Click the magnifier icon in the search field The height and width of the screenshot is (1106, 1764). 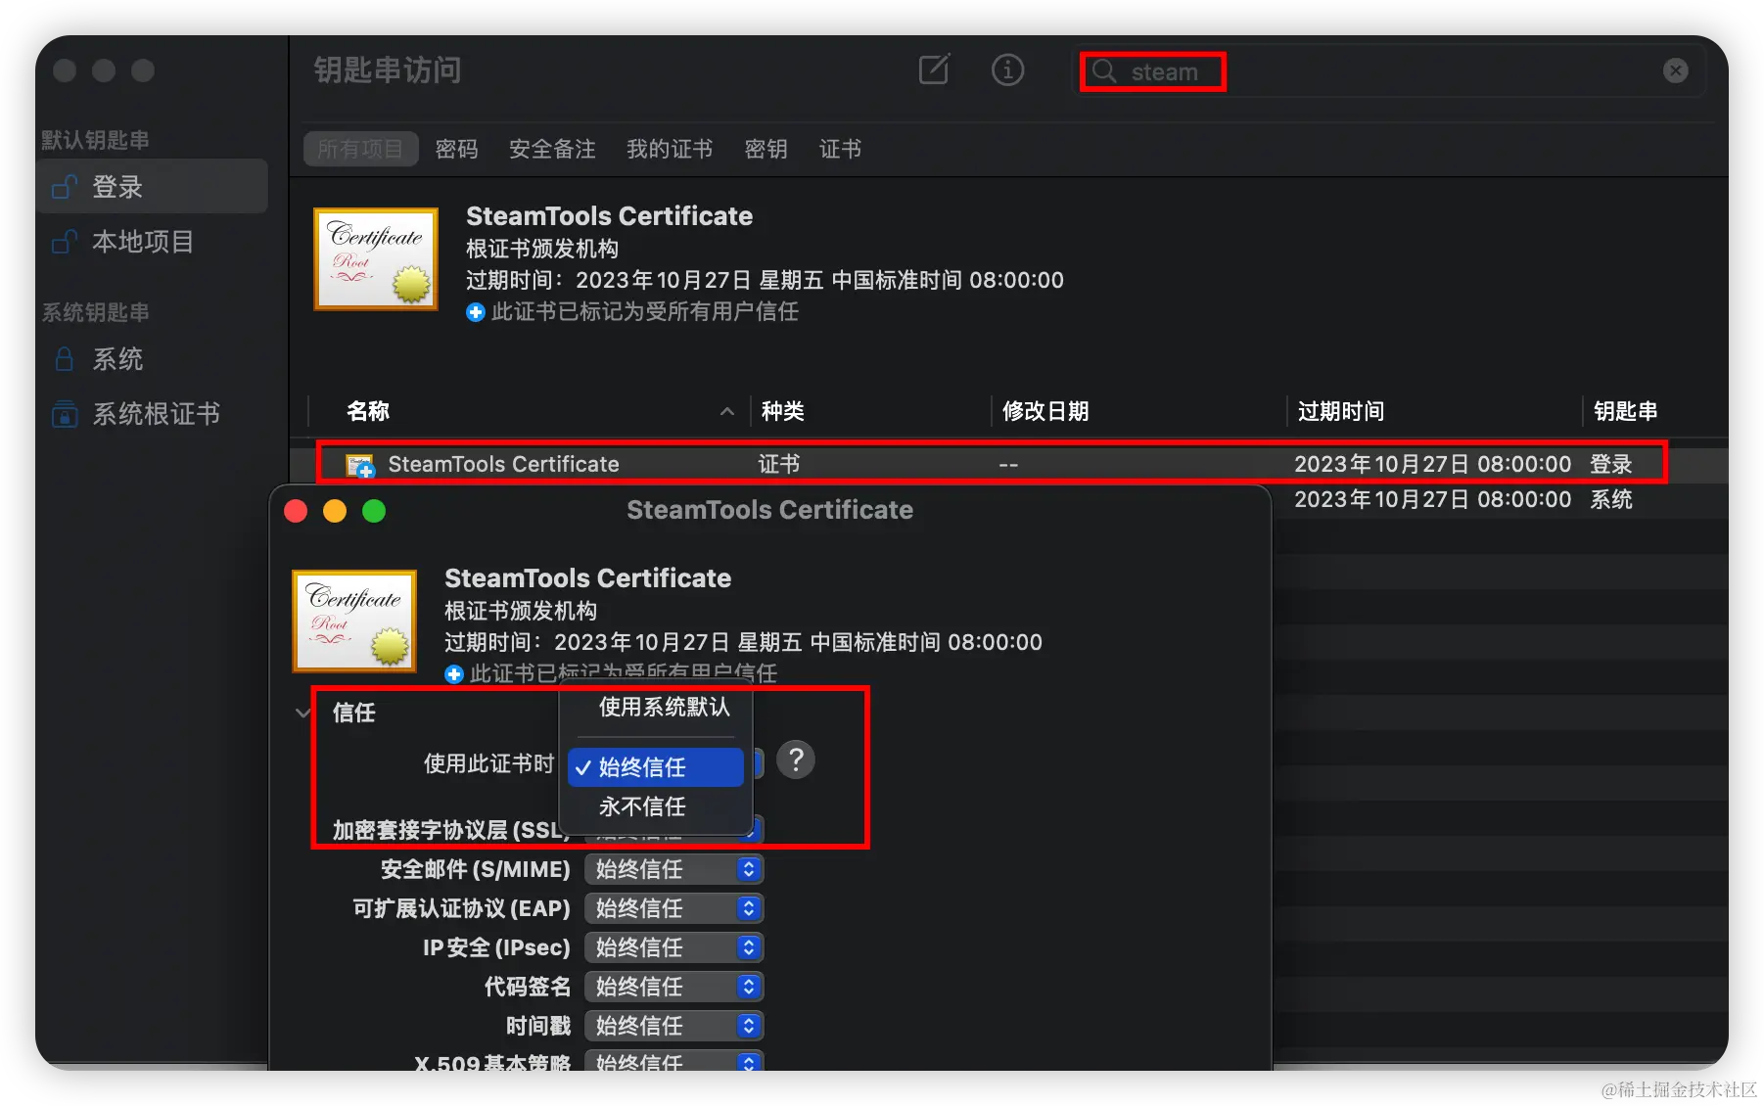(x=1104, y=71)
